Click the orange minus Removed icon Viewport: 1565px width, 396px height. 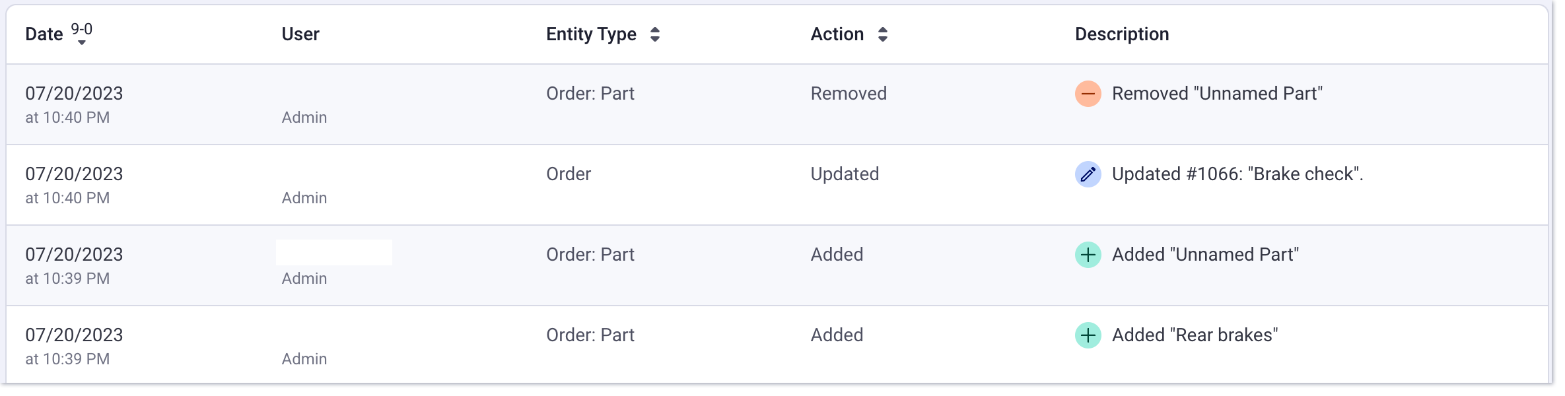1088,94
